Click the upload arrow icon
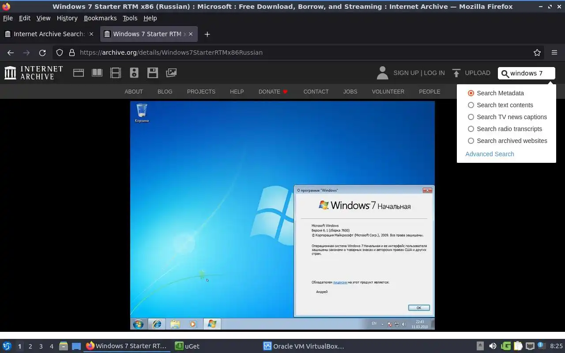Viewport: 565px width, 353px height. (x=456, y=73)
